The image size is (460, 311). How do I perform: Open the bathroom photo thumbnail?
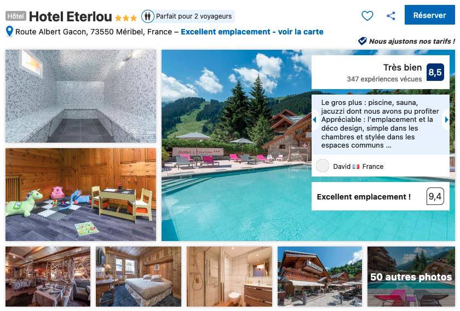[229, 277]
